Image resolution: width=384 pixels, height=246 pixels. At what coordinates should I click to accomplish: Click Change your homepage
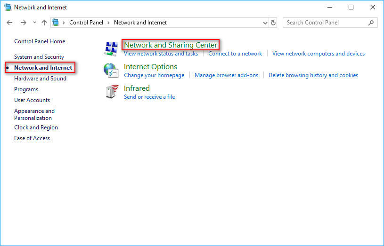pos(154,75)
